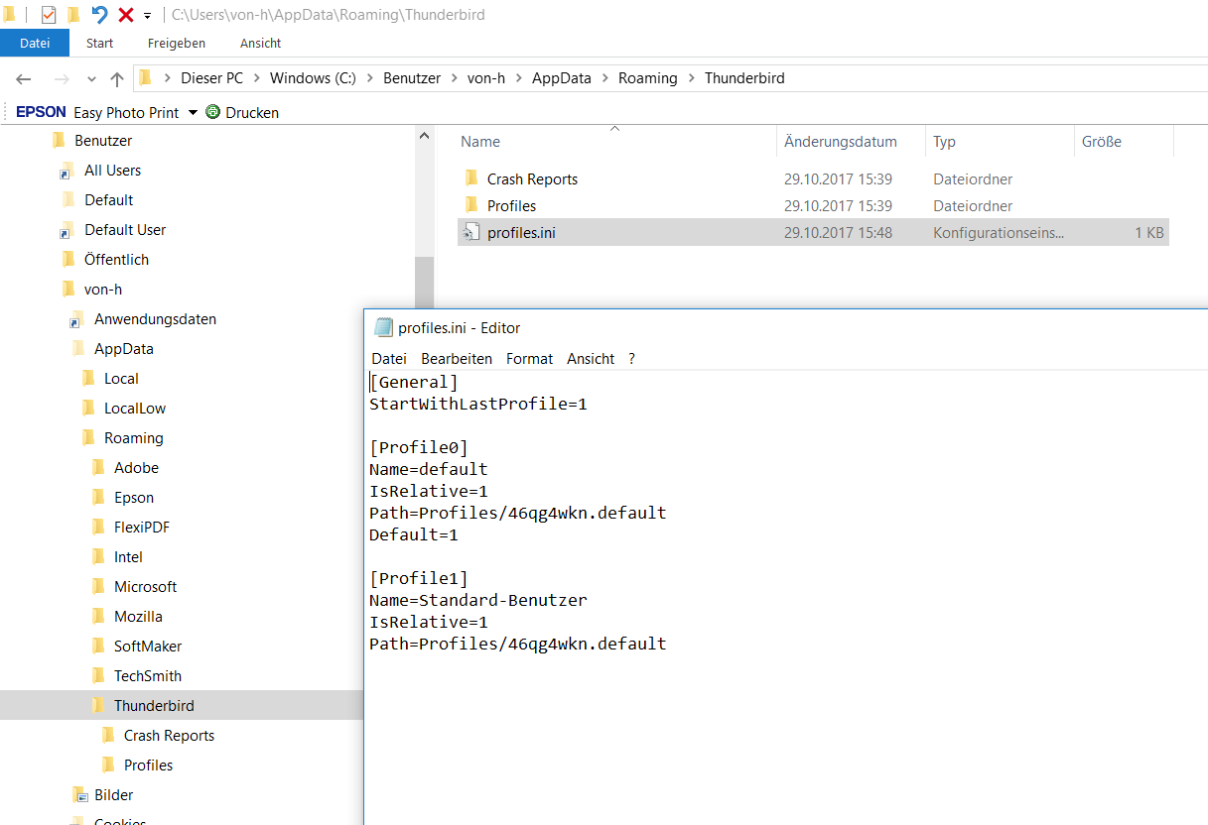Click the blue undo arrow icon

click(99, 15)
